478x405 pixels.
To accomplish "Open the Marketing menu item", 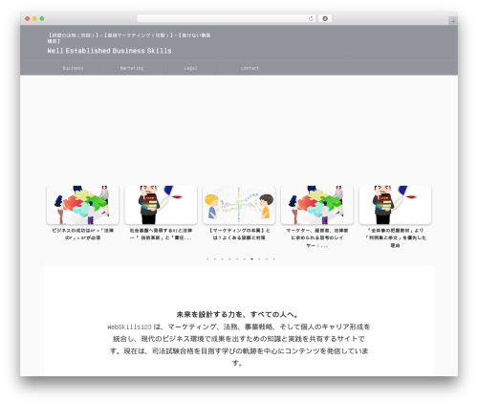I will click(x=132, y=68).
